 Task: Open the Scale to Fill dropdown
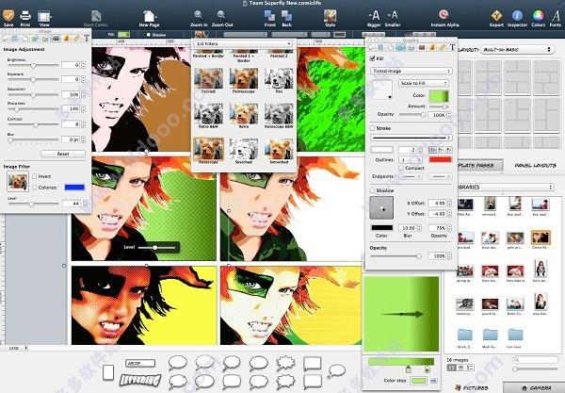point(424,83)
